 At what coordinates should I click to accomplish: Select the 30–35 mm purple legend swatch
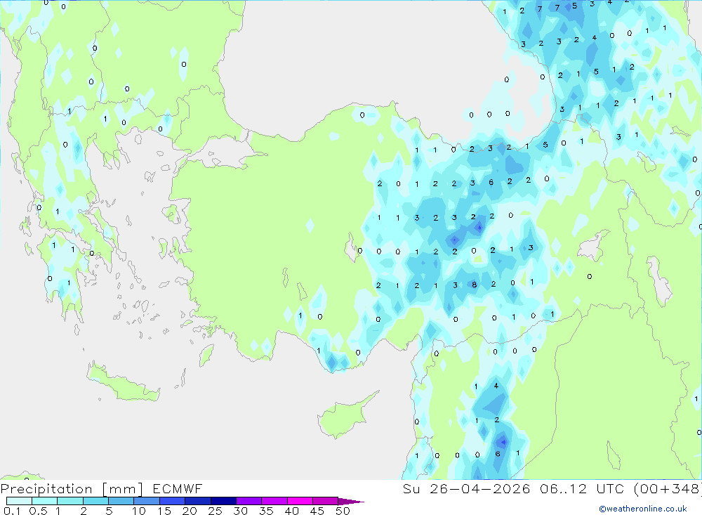tap(249, 501)
